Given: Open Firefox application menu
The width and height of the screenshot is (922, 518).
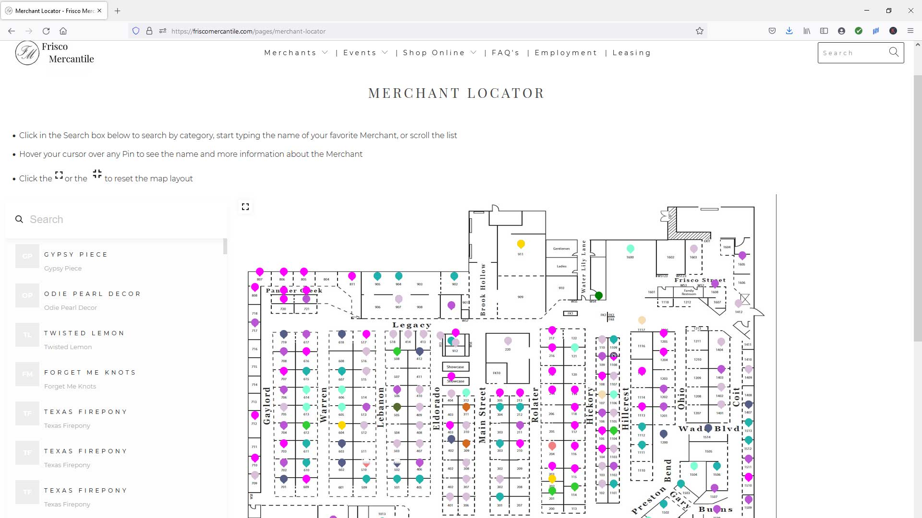Looking at the screenshot, I should 910,31.
